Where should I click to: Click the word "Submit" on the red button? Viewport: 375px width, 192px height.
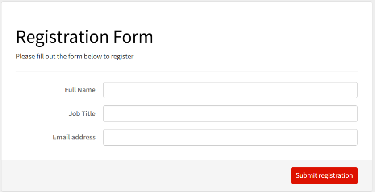[x=306, y=175]
